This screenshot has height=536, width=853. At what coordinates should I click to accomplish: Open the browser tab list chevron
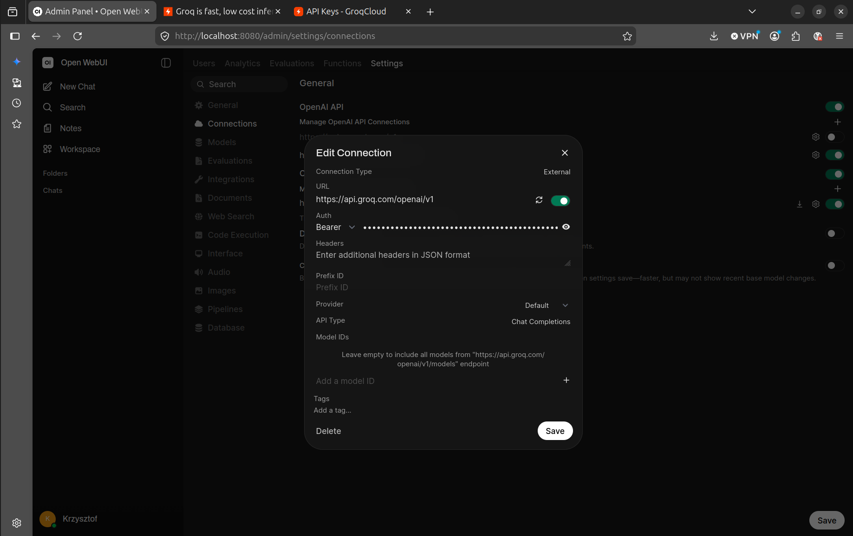pyautogui.click(x=752, y=12)
